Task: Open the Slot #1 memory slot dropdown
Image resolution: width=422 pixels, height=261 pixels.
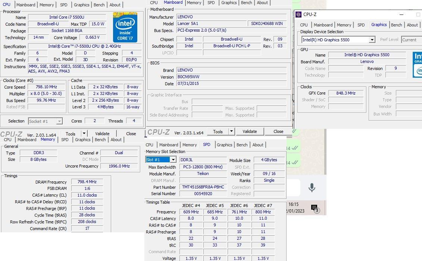Action: pyautogui.click(x=161, y=159)
